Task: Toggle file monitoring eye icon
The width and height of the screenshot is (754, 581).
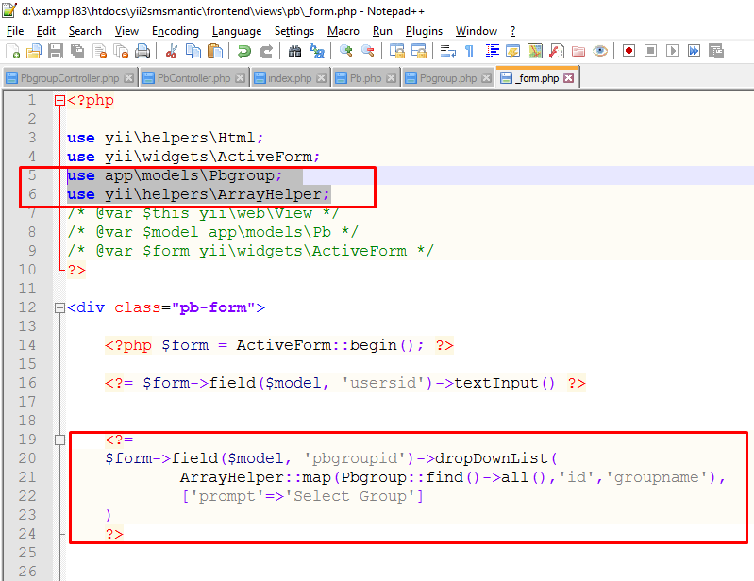Action: click(600, 51)
